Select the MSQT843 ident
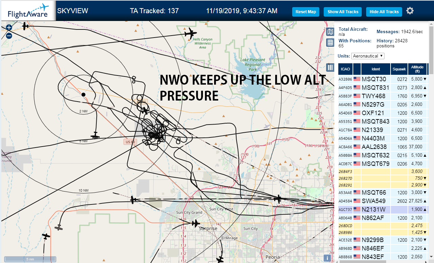This screenshot has width=434, height=263. [375, 121]
